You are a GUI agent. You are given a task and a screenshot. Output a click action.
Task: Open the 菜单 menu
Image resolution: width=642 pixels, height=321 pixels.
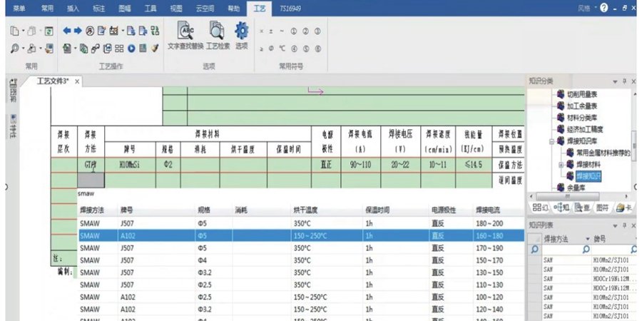(x=19, y=8)
